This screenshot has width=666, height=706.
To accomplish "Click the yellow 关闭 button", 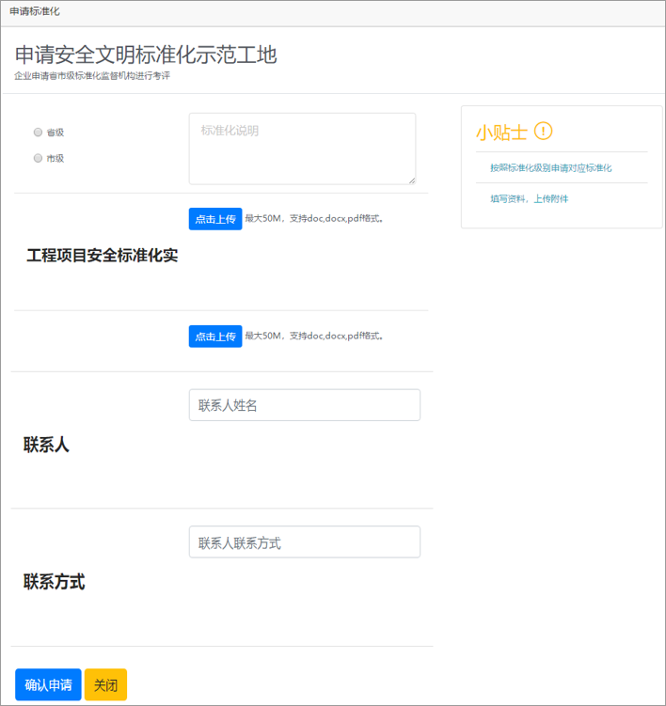I will coord(106,684).
